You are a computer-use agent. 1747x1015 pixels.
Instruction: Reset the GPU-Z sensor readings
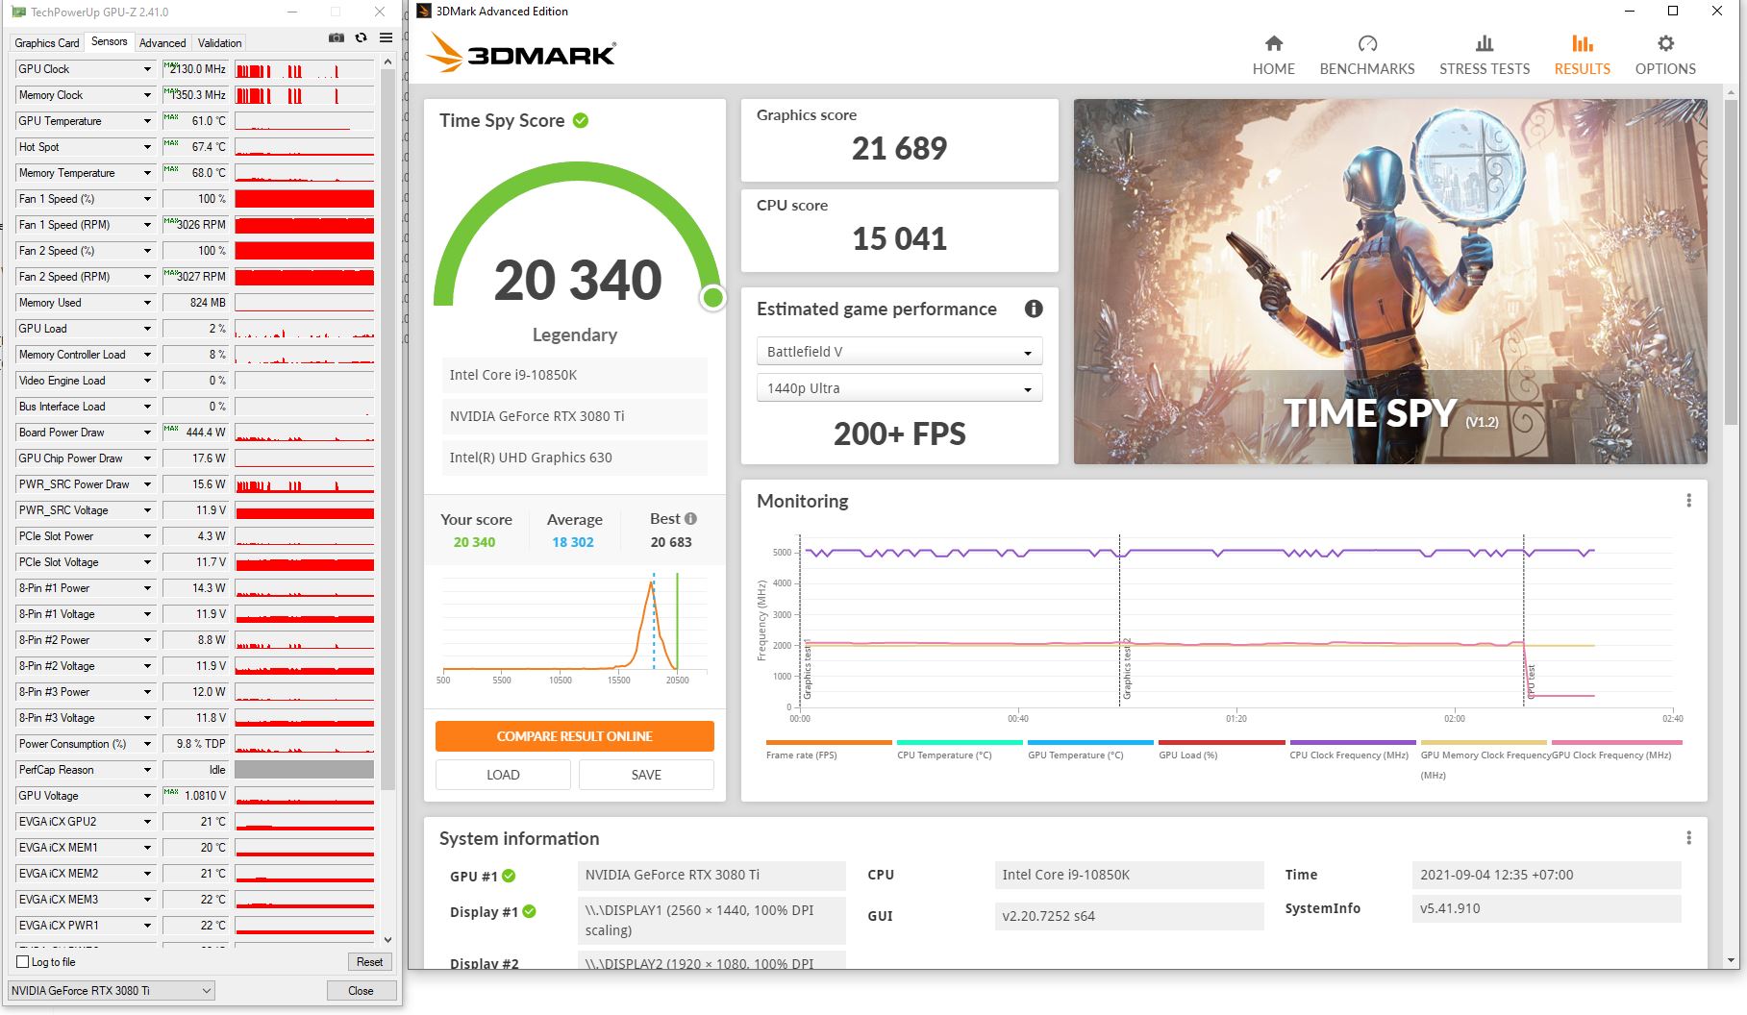pos(369,962)
